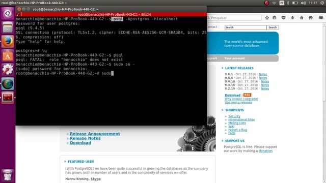
Task: Open the Skype featured user link
Action: pos(96,179)
